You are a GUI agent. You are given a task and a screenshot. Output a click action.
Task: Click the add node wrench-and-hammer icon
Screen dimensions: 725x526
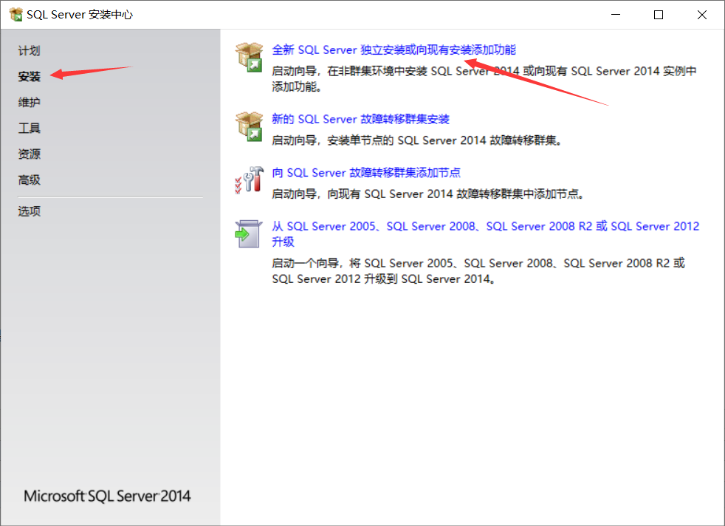tap(250, 180)
